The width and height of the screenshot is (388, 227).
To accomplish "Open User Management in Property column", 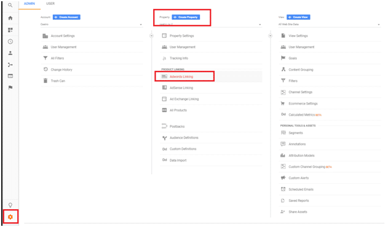I will 211,47.
